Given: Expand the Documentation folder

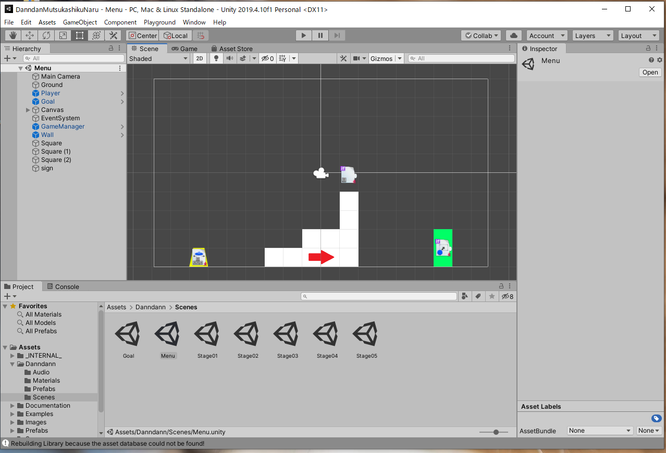Looking at the screenshot, I should pyautogui.click(x=13, y=406).
